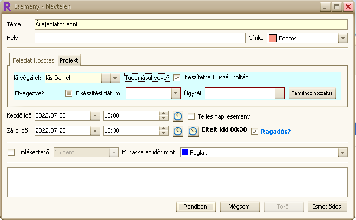Click ellipsis button in Ki végzi el field

coord(106,78)
